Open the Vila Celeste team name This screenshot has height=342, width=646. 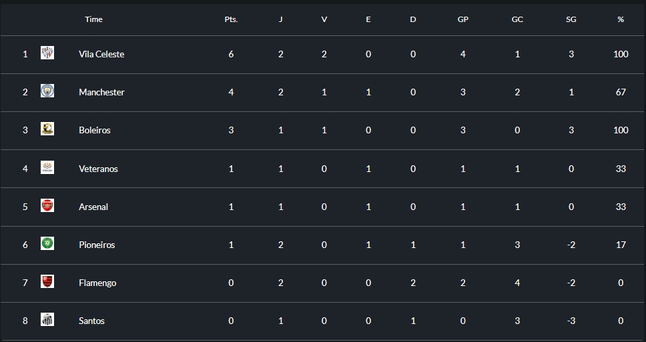click(x=101, y=54)
